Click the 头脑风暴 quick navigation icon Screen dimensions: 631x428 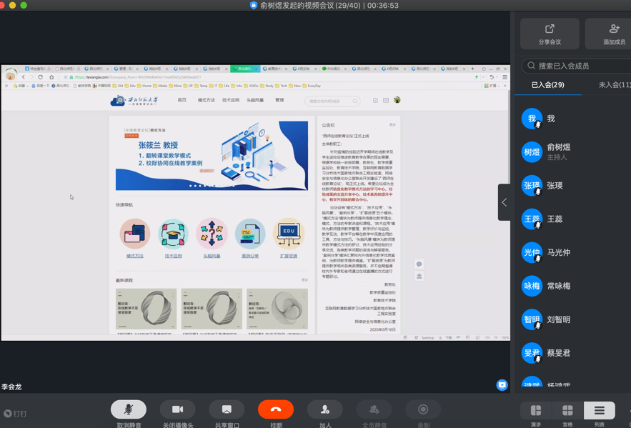(212, 234)
